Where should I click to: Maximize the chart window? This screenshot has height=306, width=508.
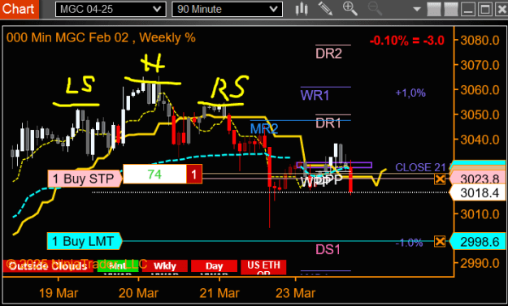(x=485, y=9)
